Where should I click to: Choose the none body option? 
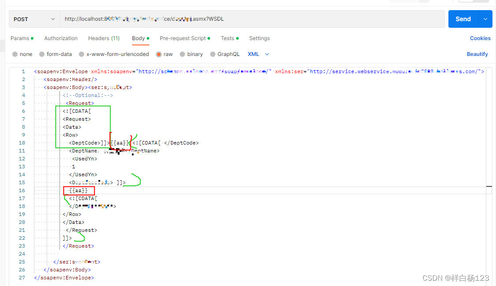[x=22, y=54]
